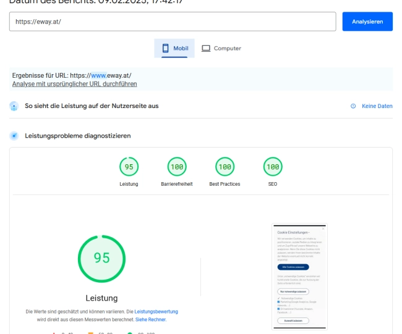Click the mobile phone icon
This screenshot has width=402, height=334.
click(166, 48)
